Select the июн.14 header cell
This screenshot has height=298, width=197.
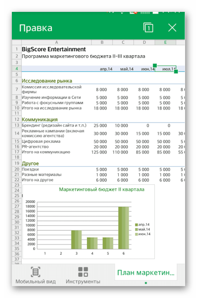coord(148,69)
